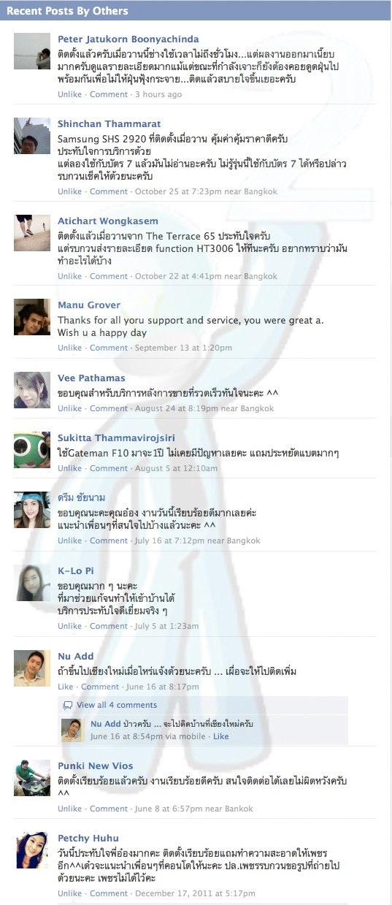Unlike Sukitta Thammavirojsiri's Gateman F10 post
Image resolution: width=392 pixels, height=905 pixels.
coord(70,469)
